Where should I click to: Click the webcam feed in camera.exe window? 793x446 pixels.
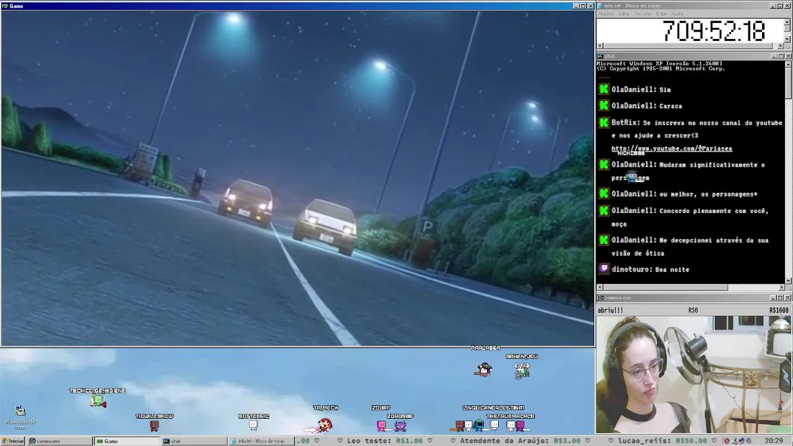[x=693, y=374]
